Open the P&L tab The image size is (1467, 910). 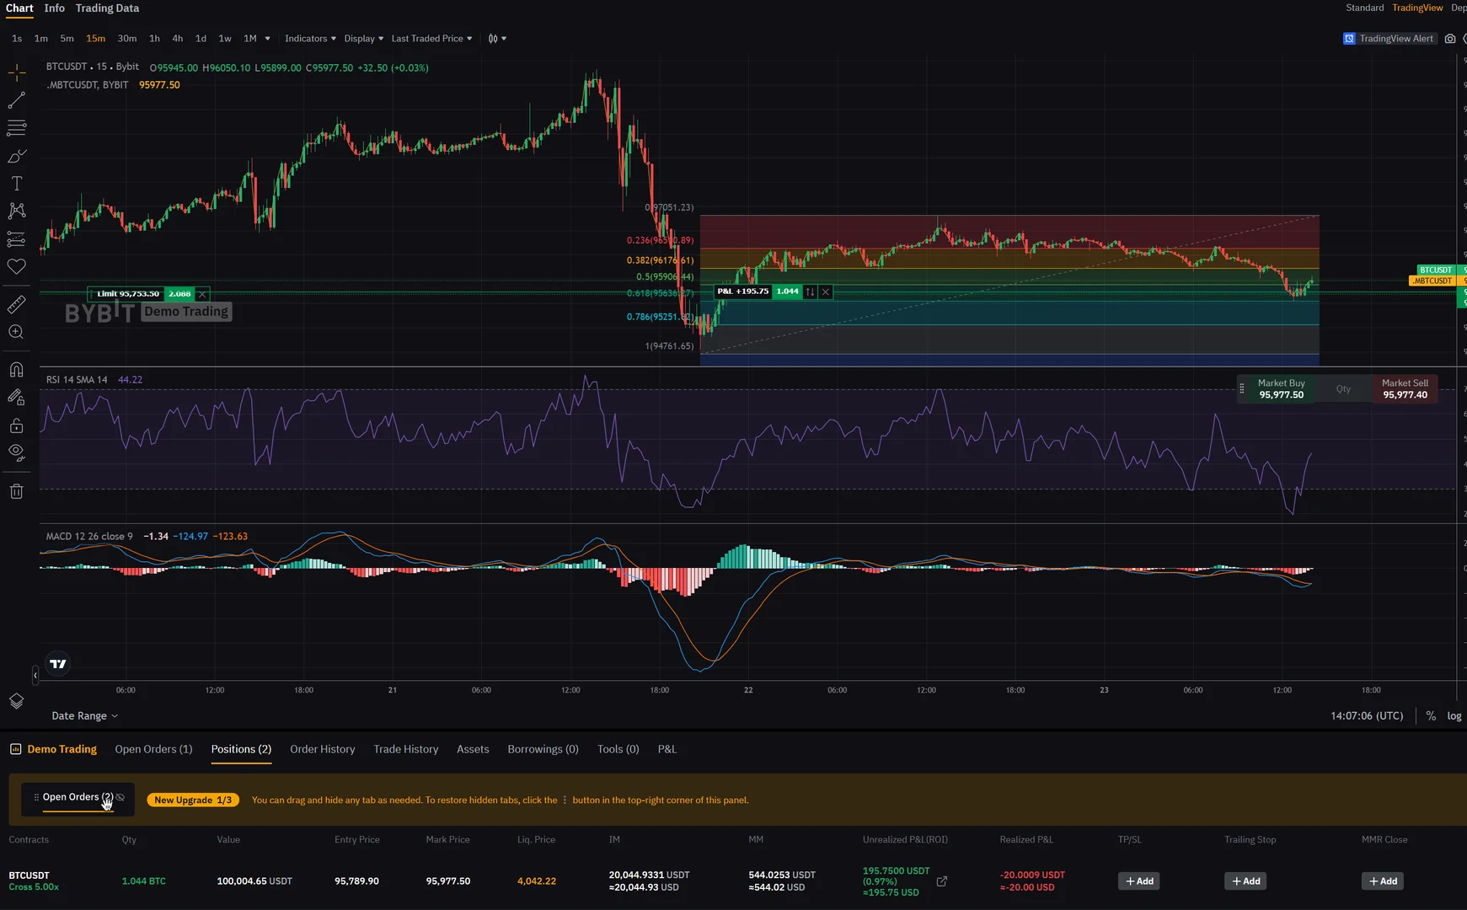[667, 749]
